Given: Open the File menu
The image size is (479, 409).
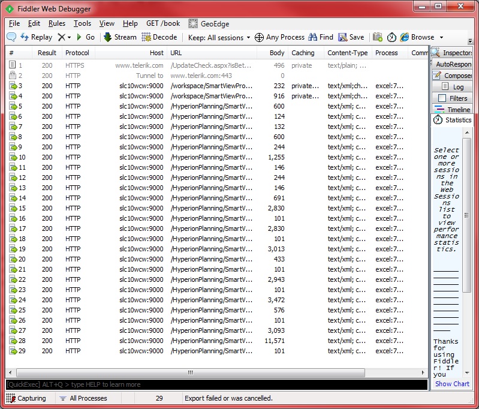Looking at the screenshot, I should [x=14, y=23].
